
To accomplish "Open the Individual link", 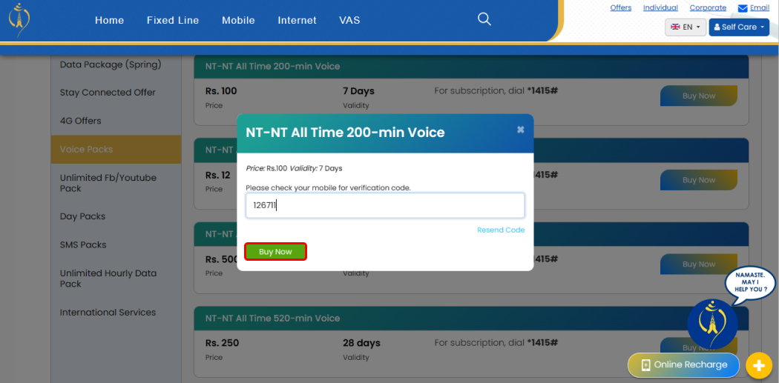I will [660, 7].
